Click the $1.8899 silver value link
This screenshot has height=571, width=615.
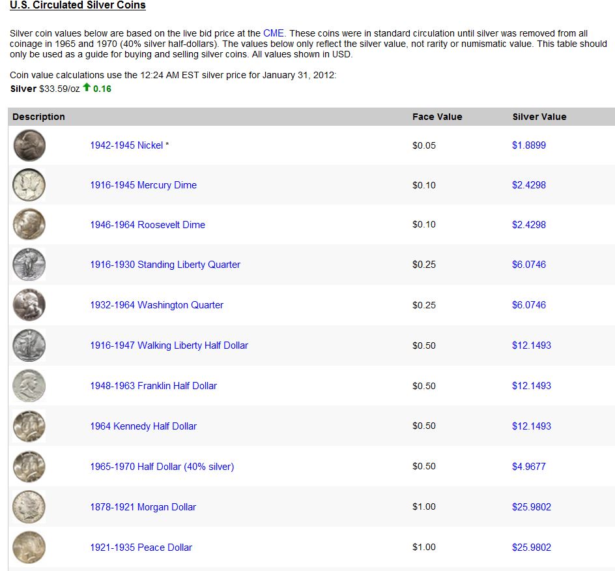528,145
